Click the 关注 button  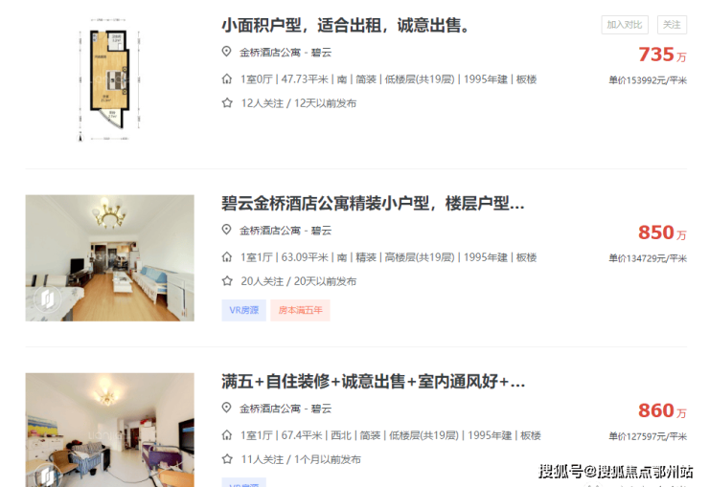pyautogui.click(x=672, y=25)
